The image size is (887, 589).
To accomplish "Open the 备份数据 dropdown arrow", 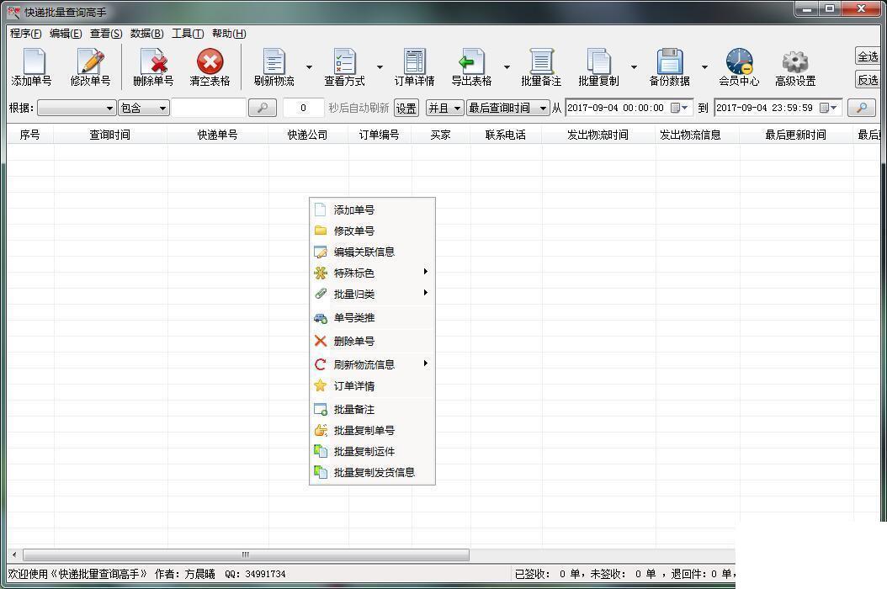I will point(704,67).
